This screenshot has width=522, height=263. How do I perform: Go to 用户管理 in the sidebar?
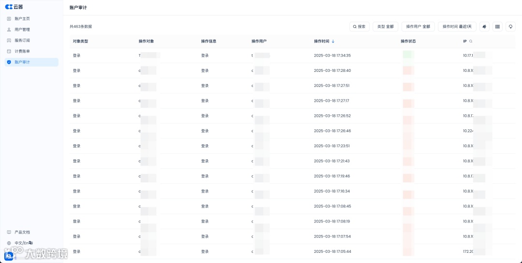[x=31, y=29]
